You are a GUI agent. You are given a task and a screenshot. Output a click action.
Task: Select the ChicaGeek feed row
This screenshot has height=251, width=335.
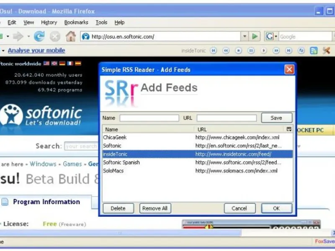[x=197, y=138]
